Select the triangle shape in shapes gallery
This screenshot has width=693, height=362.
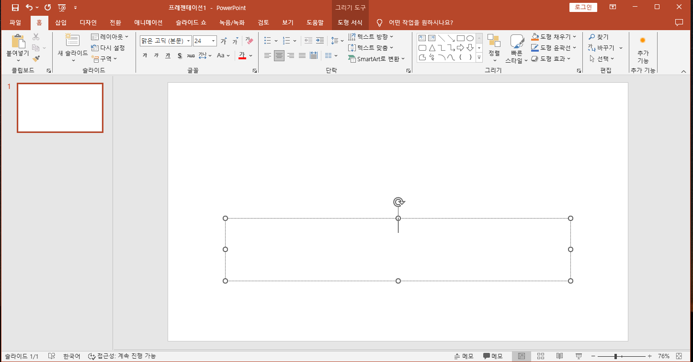(432, 48)
